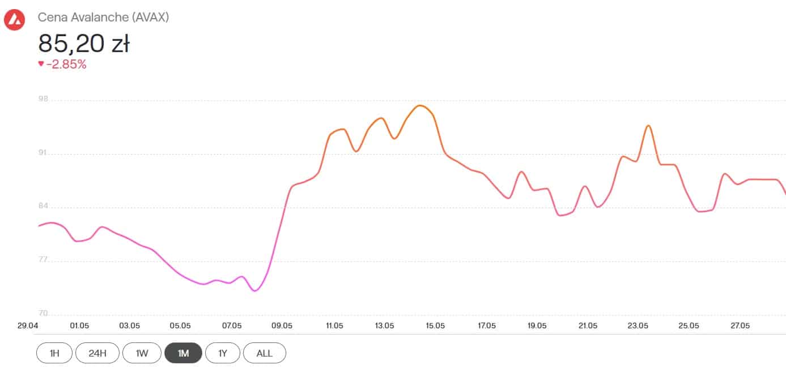This screenshot has height=373, width=786.
Task: Click the 29.04 start date label
Action: click(x=28, y=326)
